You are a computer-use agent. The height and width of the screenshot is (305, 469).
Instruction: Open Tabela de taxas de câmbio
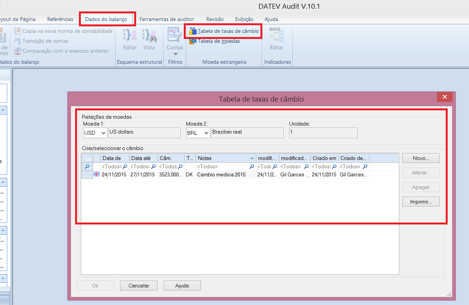224,31
